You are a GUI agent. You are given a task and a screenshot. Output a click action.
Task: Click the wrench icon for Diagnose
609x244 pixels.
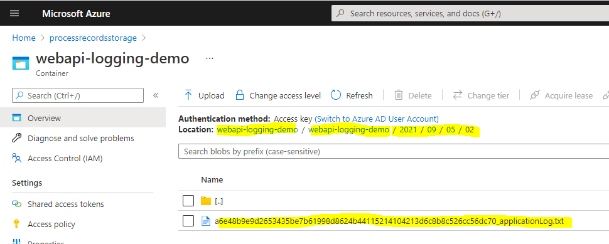(16, 138)
